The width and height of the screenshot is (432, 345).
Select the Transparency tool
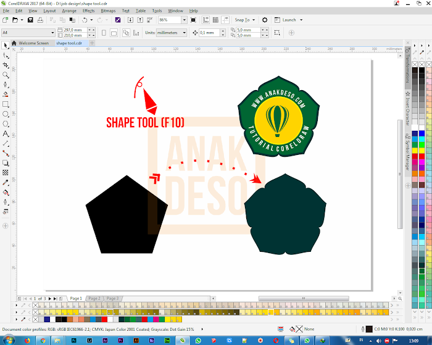click(6, 173)
